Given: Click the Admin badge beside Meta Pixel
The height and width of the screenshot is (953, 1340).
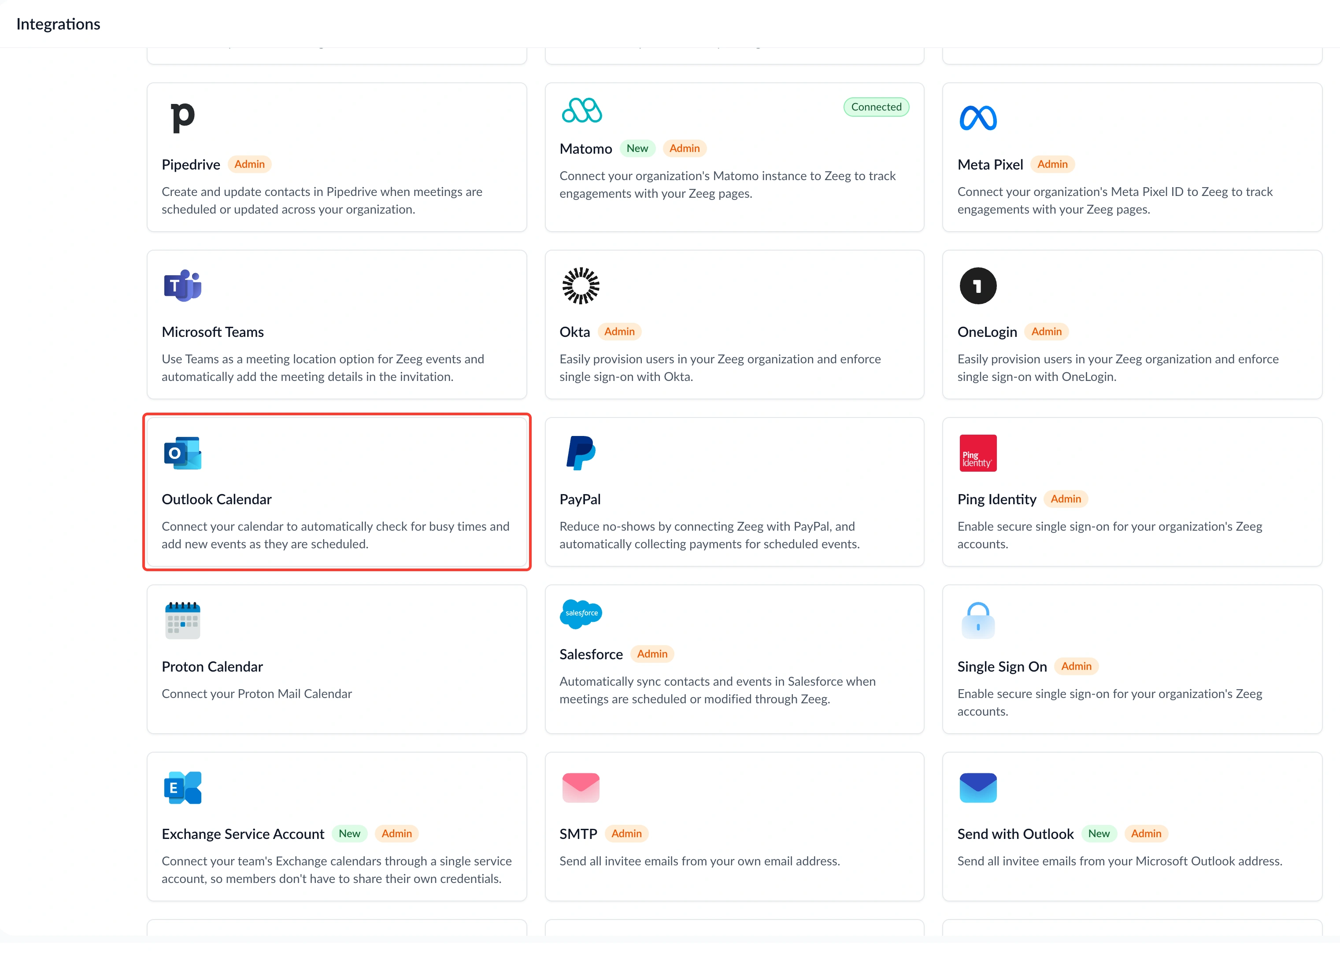Looking at the screenshot, I should [1052, 164].
